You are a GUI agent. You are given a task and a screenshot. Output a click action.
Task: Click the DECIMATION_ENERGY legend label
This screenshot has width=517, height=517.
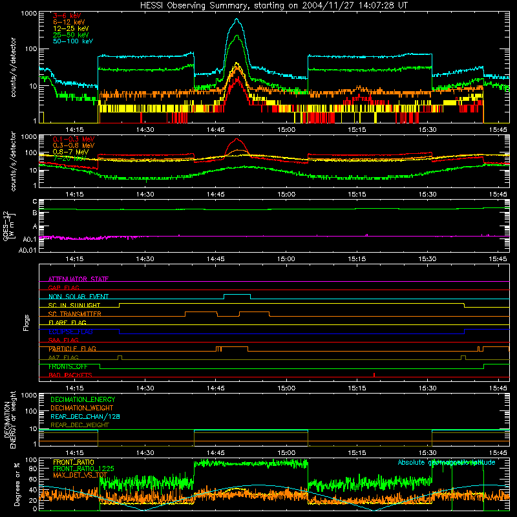[x=83, y=399]
